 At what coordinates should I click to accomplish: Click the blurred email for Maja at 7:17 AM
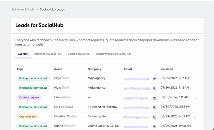point(137,79)
